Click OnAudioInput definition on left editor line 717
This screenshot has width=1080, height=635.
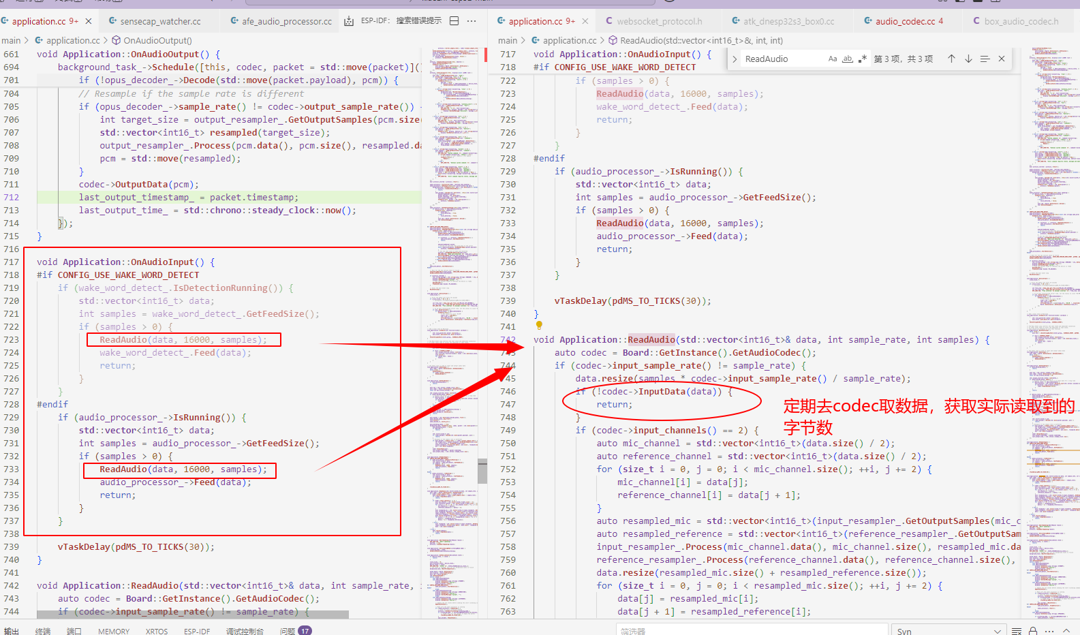162,262
